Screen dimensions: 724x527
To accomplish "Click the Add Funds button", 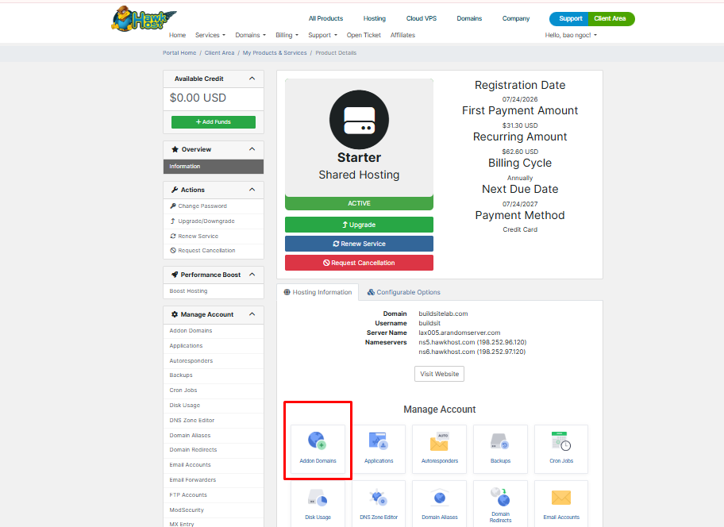I will [x=214, y=121].
